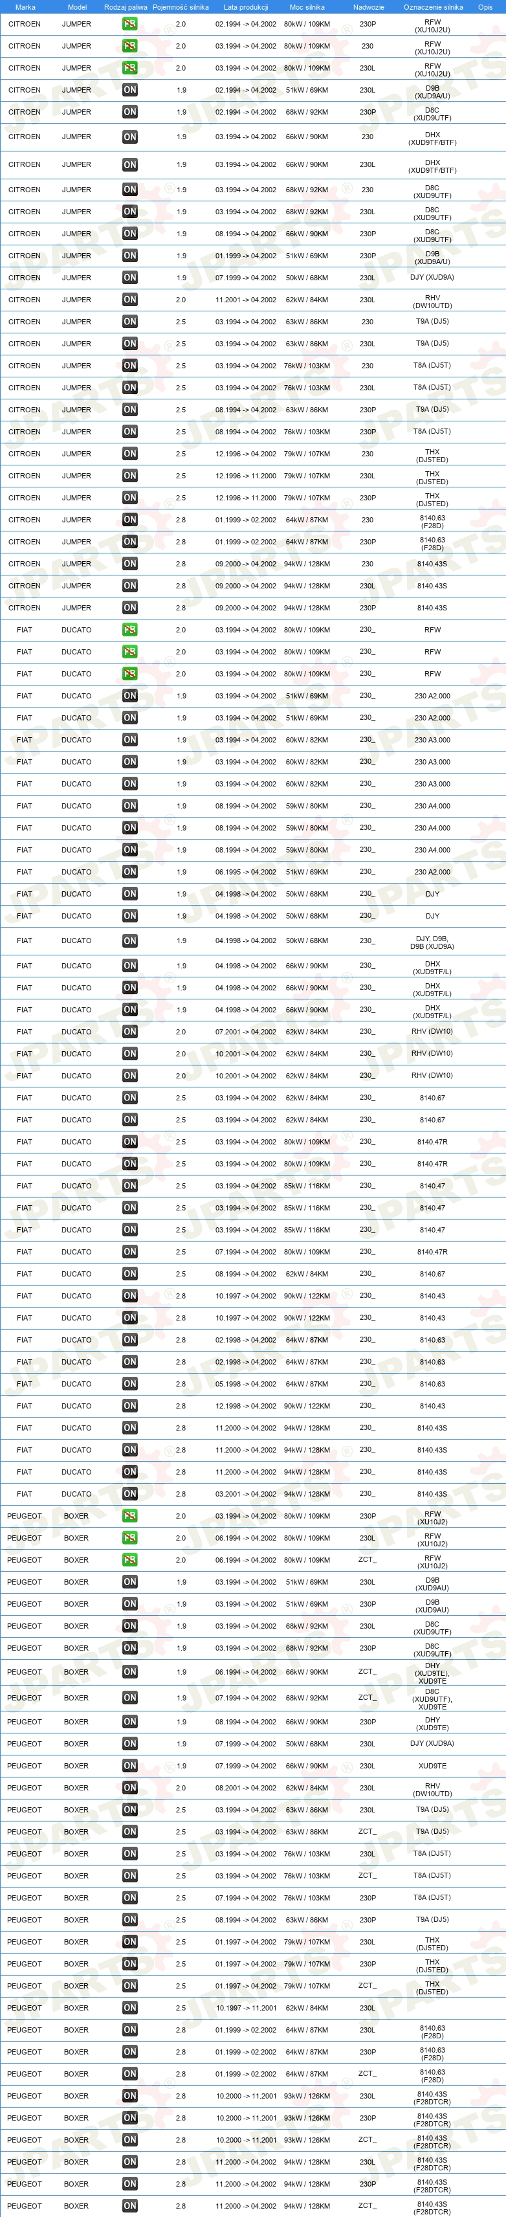Click '03.2001 -> 04.2002' production years cell
This screenshot has height=2217, width=506.
(246, 1495)
